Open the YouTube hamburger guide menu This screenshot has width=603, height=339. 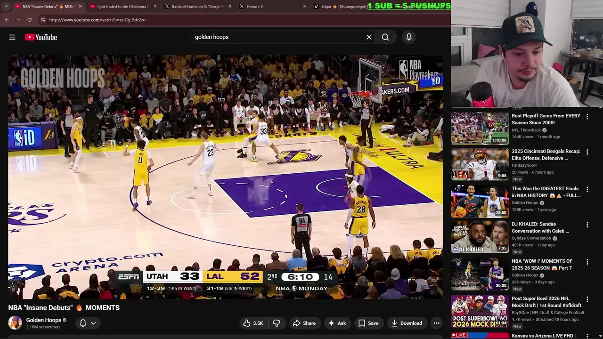pos(12,37)
